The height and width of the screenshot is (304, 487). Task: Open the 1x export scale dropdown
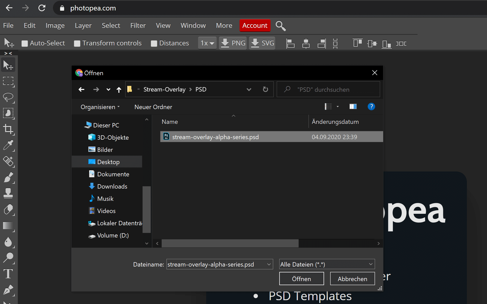(x=207, y=43)
